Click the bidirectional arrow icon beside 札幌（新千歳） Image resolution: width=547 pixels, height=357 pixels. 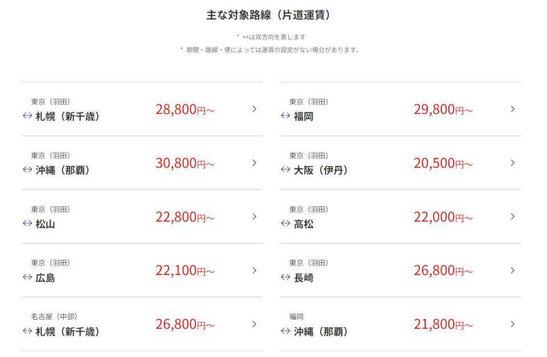[27, 116]
